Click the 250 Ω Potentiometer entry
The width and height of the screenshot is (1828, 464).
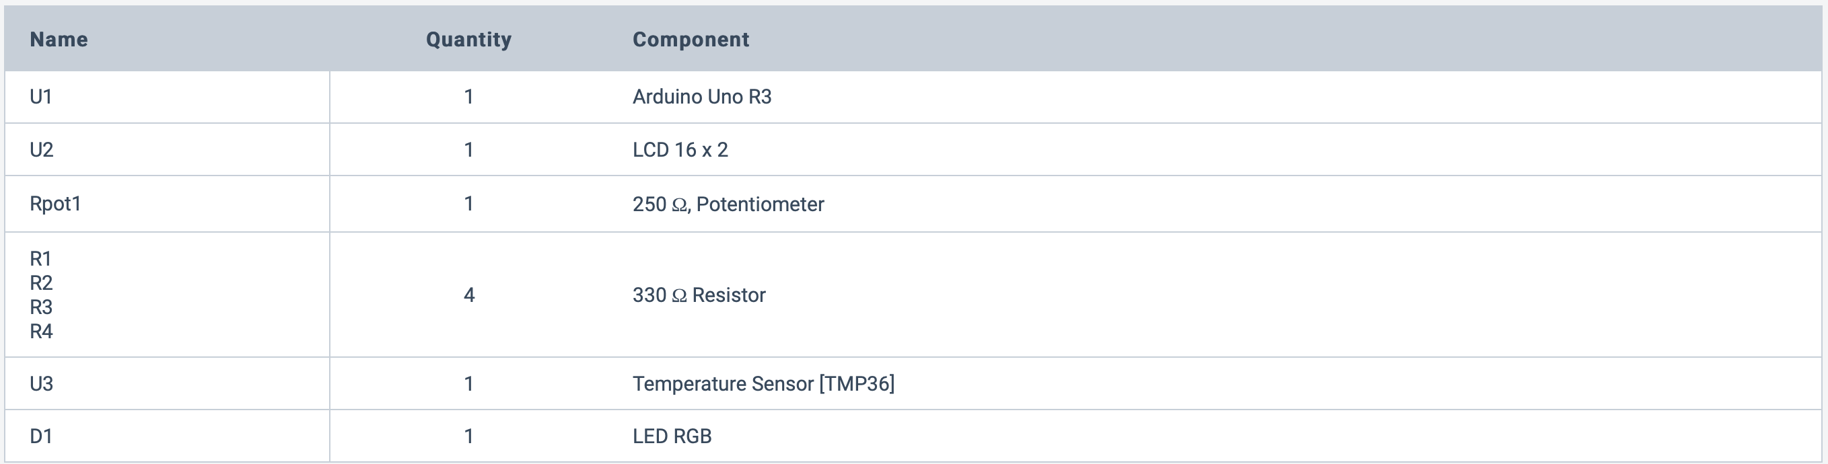[x=728, y=204]
